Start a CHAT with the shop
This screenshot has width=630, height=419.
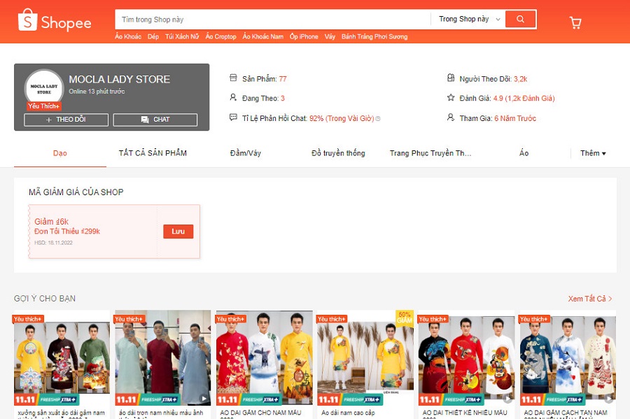(x=155, y=120)
